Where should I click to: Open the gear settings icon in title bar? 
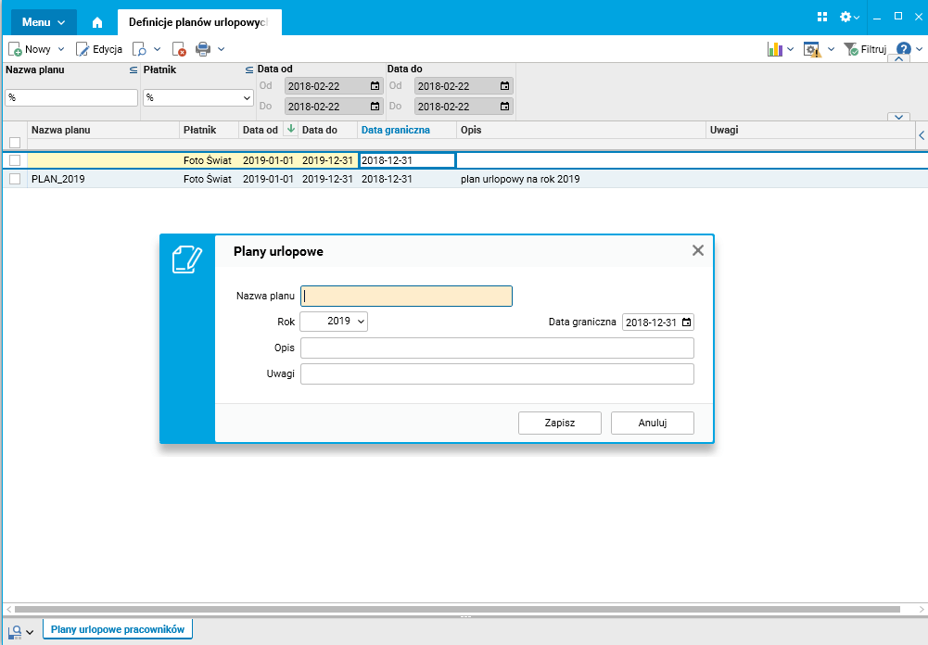[x=845, y=17]
